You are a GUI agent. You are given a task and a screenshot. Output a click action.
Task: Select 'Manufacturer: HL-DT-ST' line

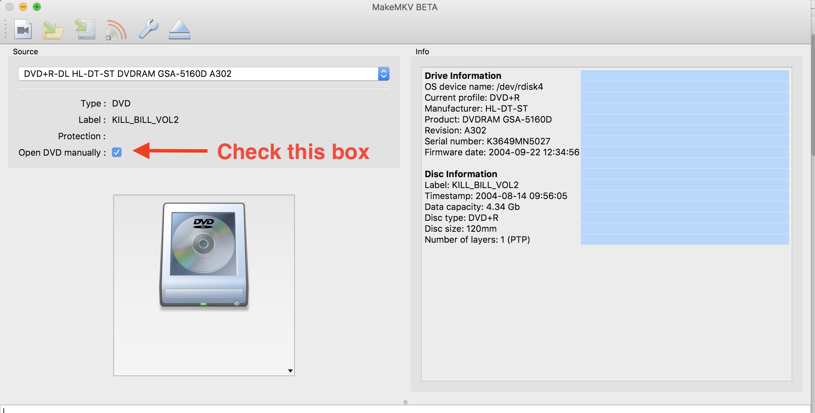click(476, 109)
